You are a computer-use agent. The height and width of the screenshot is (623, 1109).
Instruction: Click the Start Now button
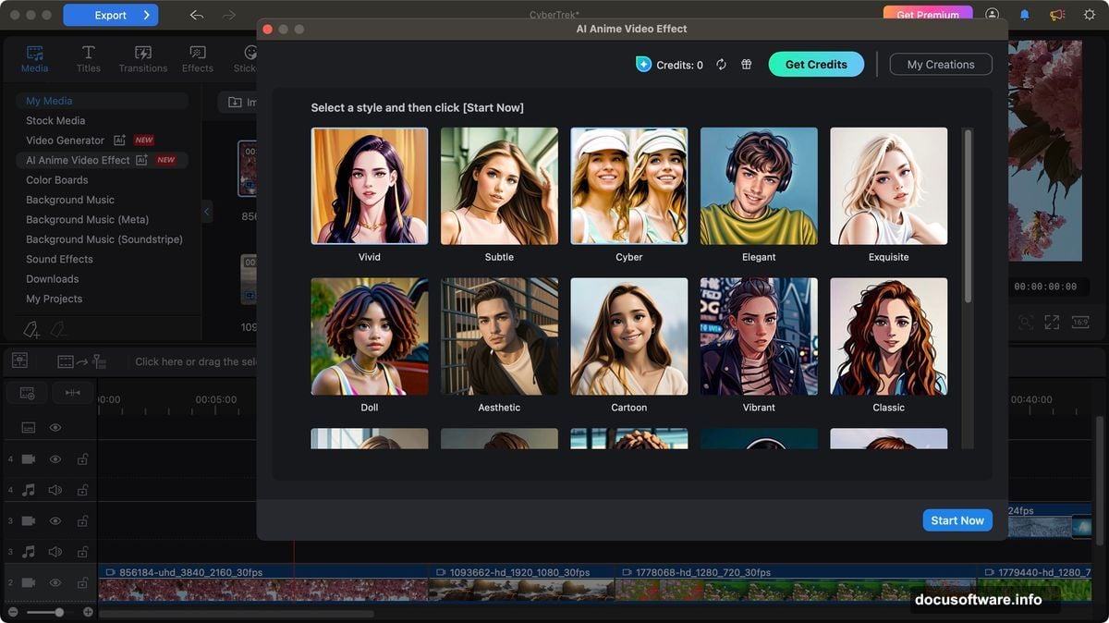[x=957, y=519]
